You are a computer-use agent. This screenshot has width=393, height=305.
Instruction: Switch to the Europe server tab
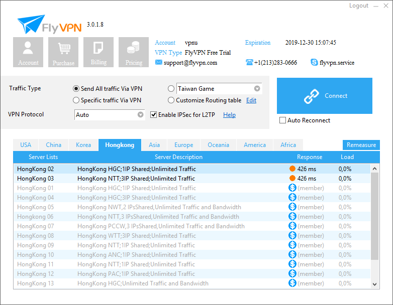pyautogui.click(x=184, y=145)
